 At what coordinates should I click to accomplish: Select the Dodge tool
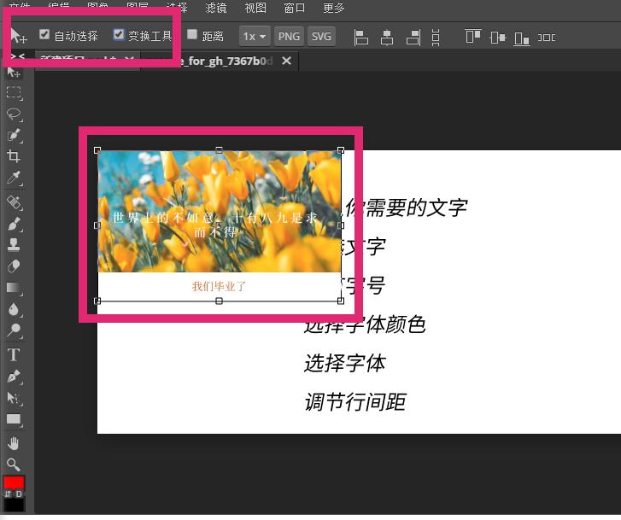tap(15, 330)
